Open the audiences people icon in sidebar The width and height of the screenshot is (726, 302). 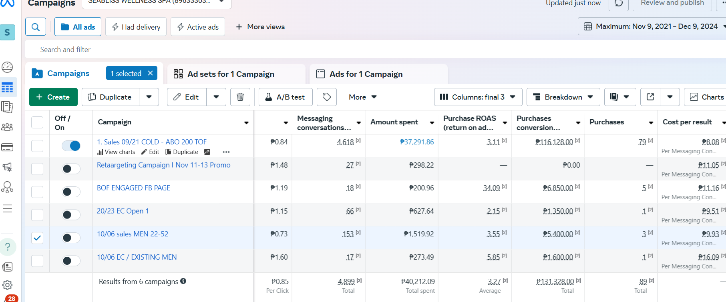tap(8, 127)
